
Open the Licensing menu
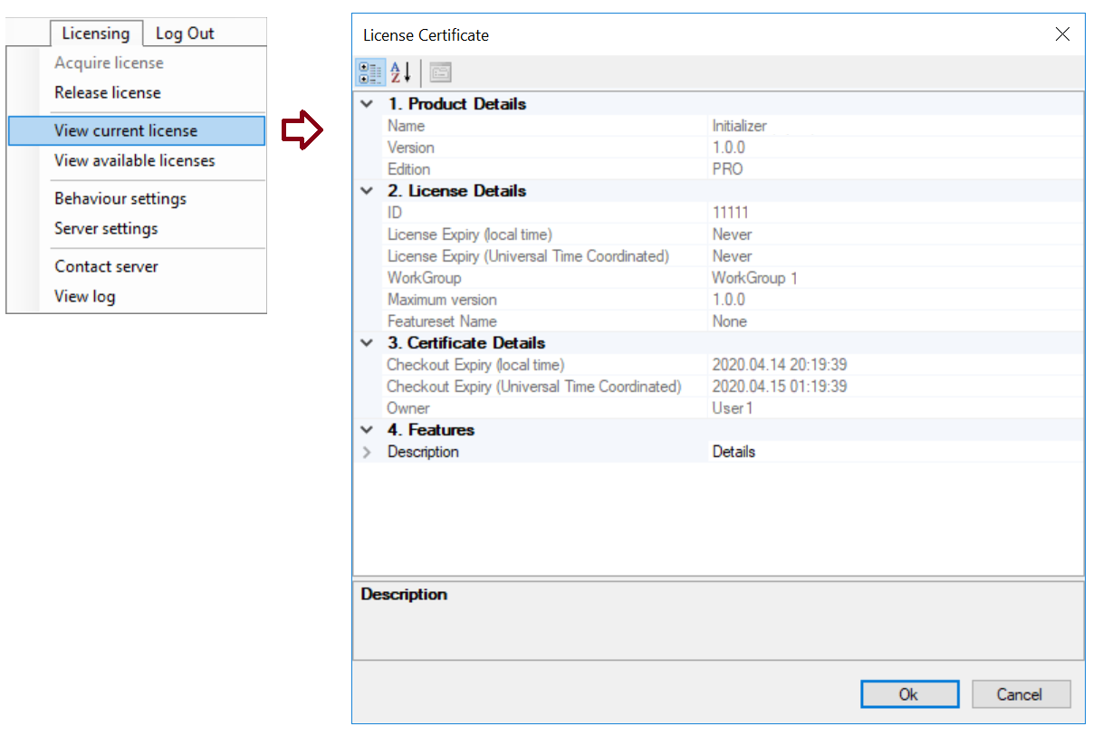(x=96, y=33)
